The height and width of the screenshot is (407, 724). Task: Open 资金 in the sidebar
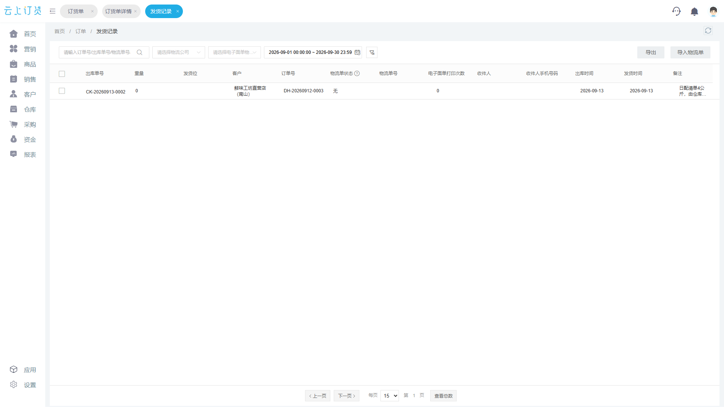tap(23, 139)
